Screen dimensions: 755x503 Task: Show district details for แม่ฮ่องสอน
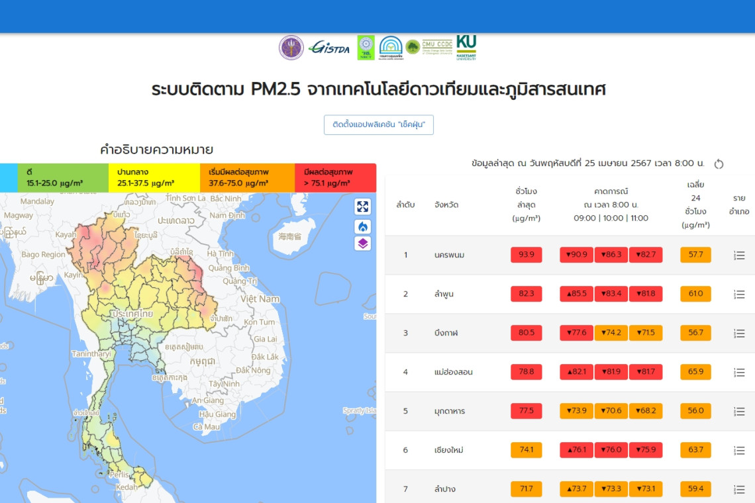click(739, 373)
